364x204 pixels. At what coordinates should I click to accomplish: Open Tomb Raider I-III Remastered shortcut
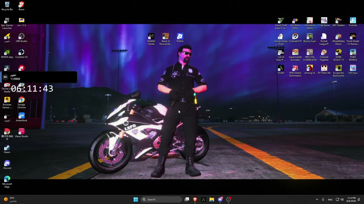(353, 39)
